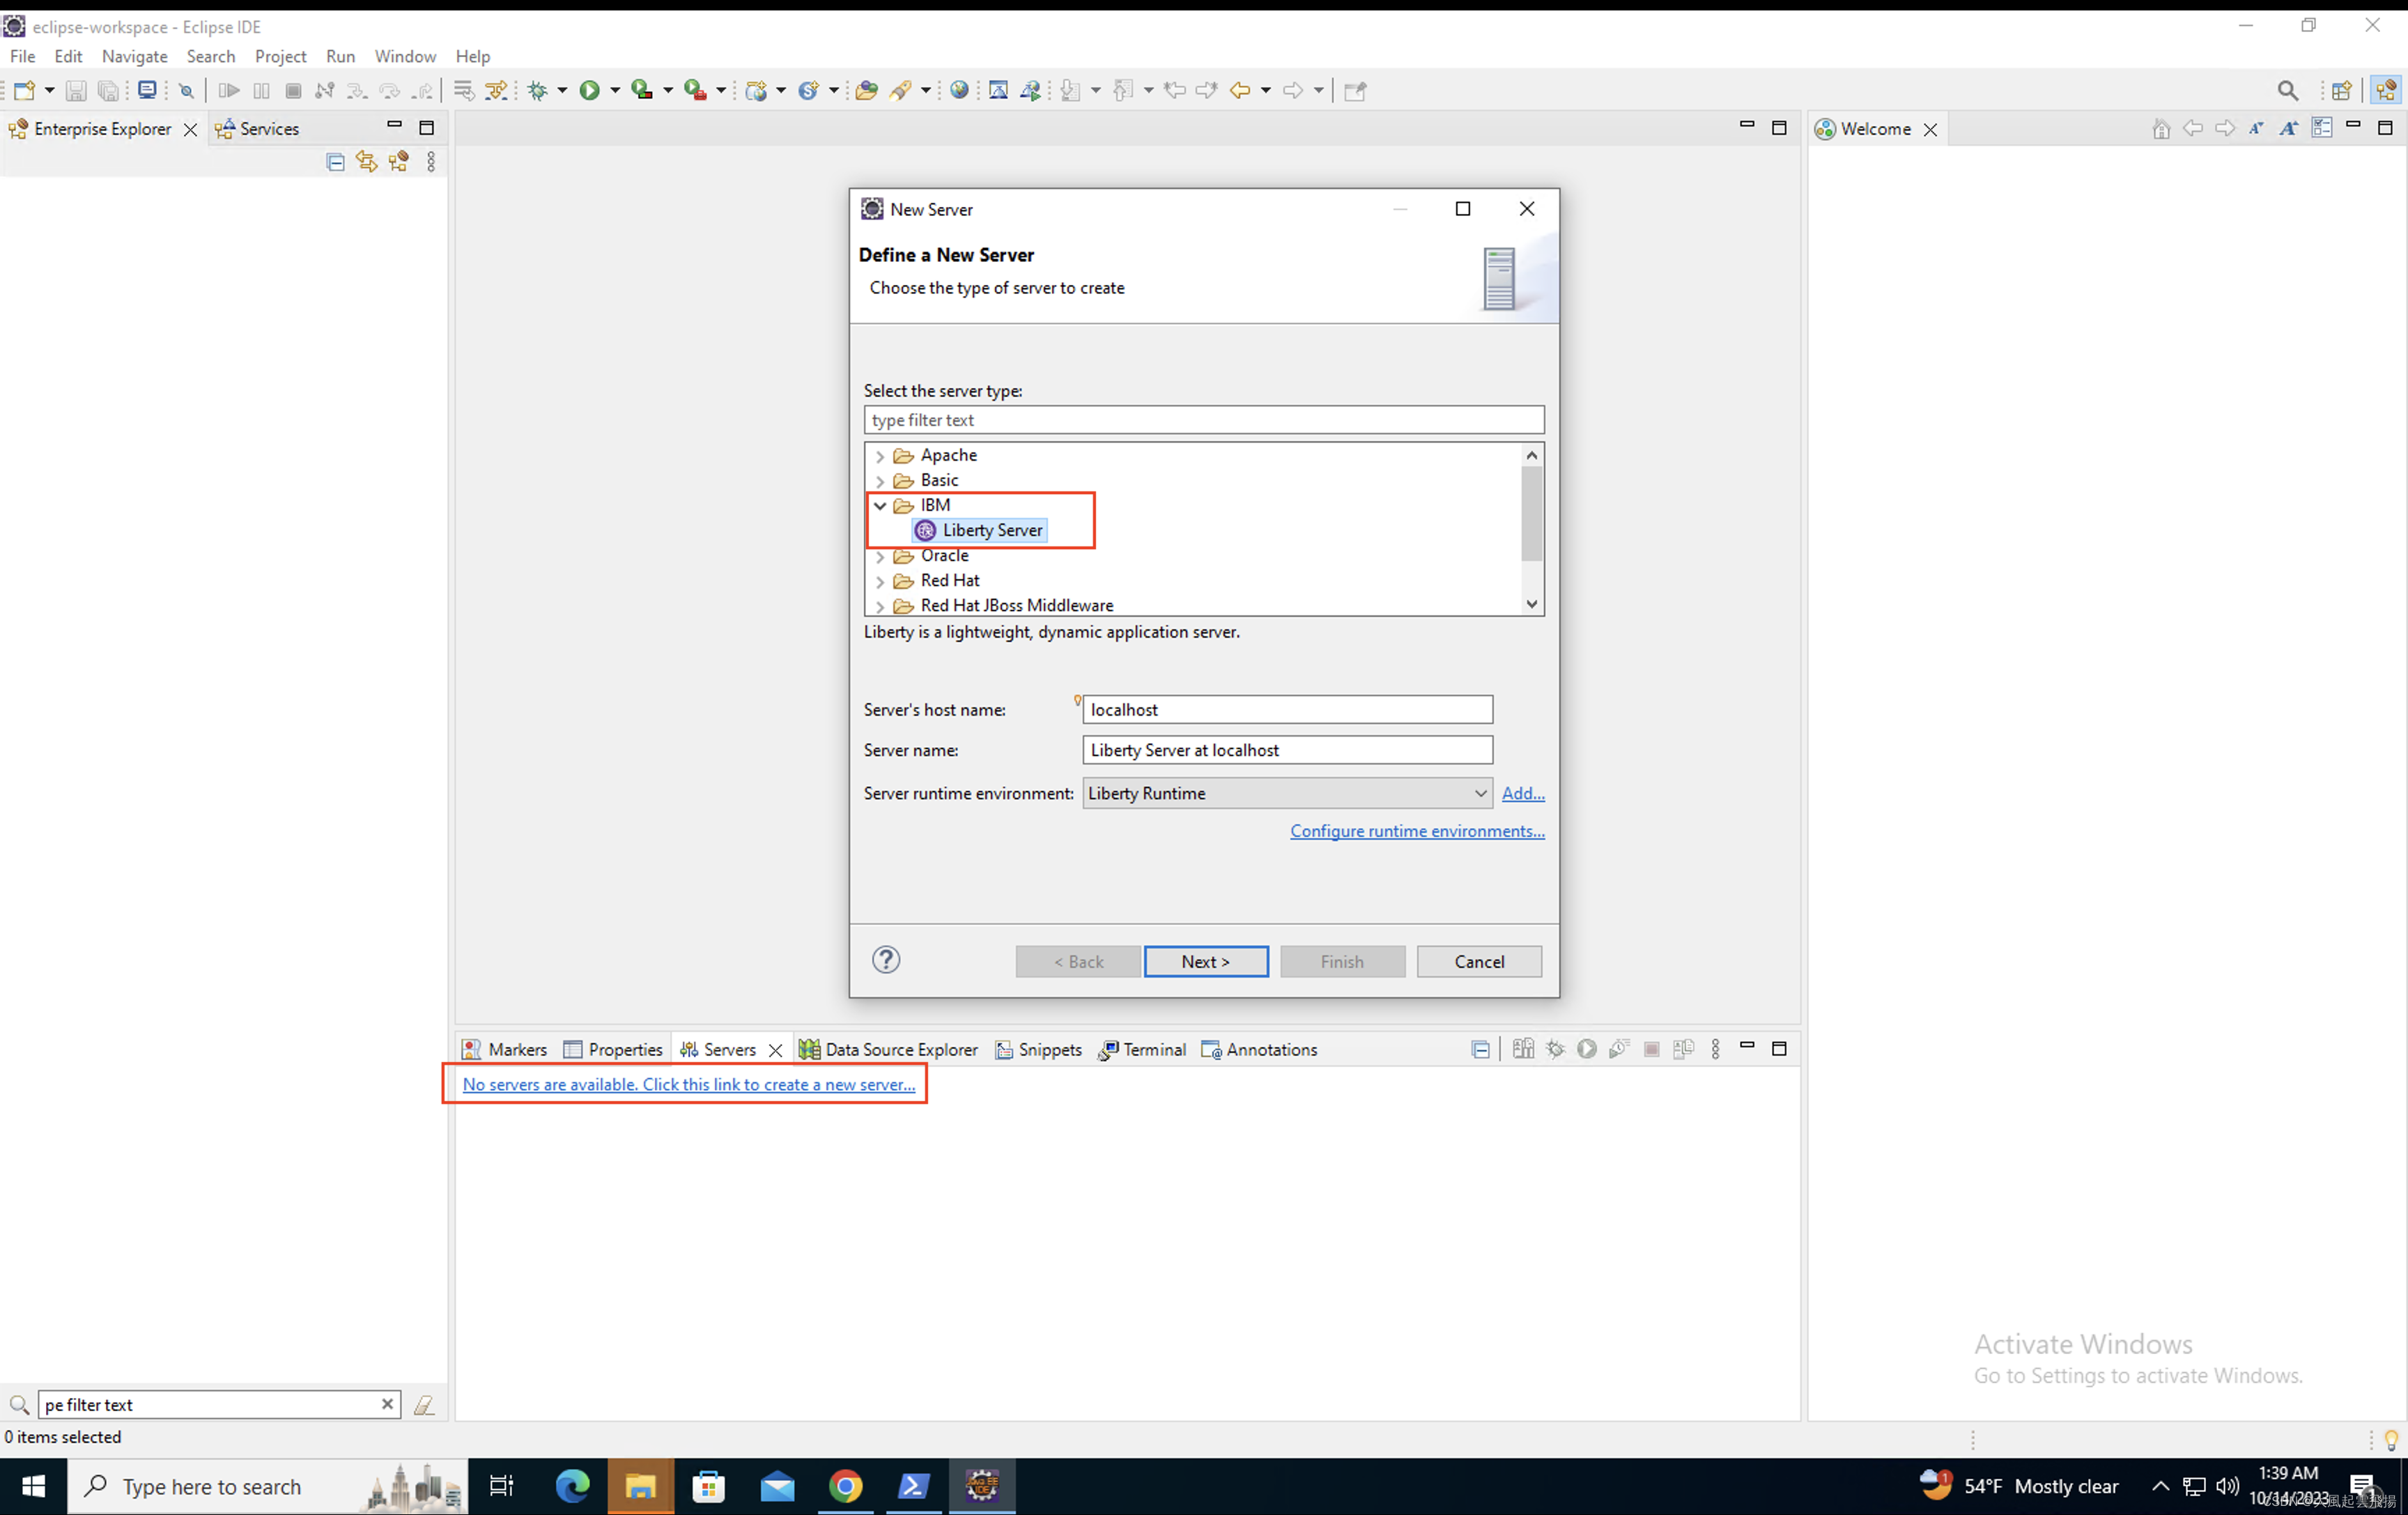Screen dimensions: 2408x1515
Task: Open the Run menu
Action: (340, 57)
